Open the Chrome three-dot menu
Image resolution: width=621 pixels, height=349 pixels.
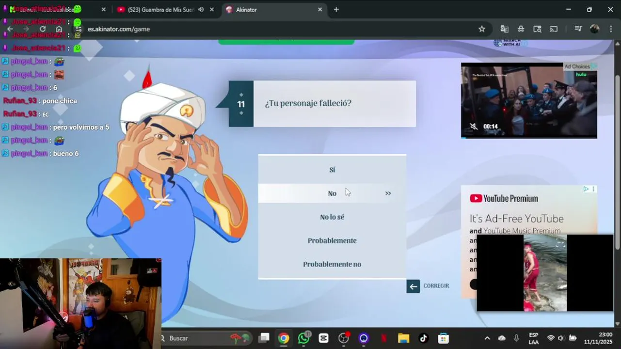tap(611, 29)
